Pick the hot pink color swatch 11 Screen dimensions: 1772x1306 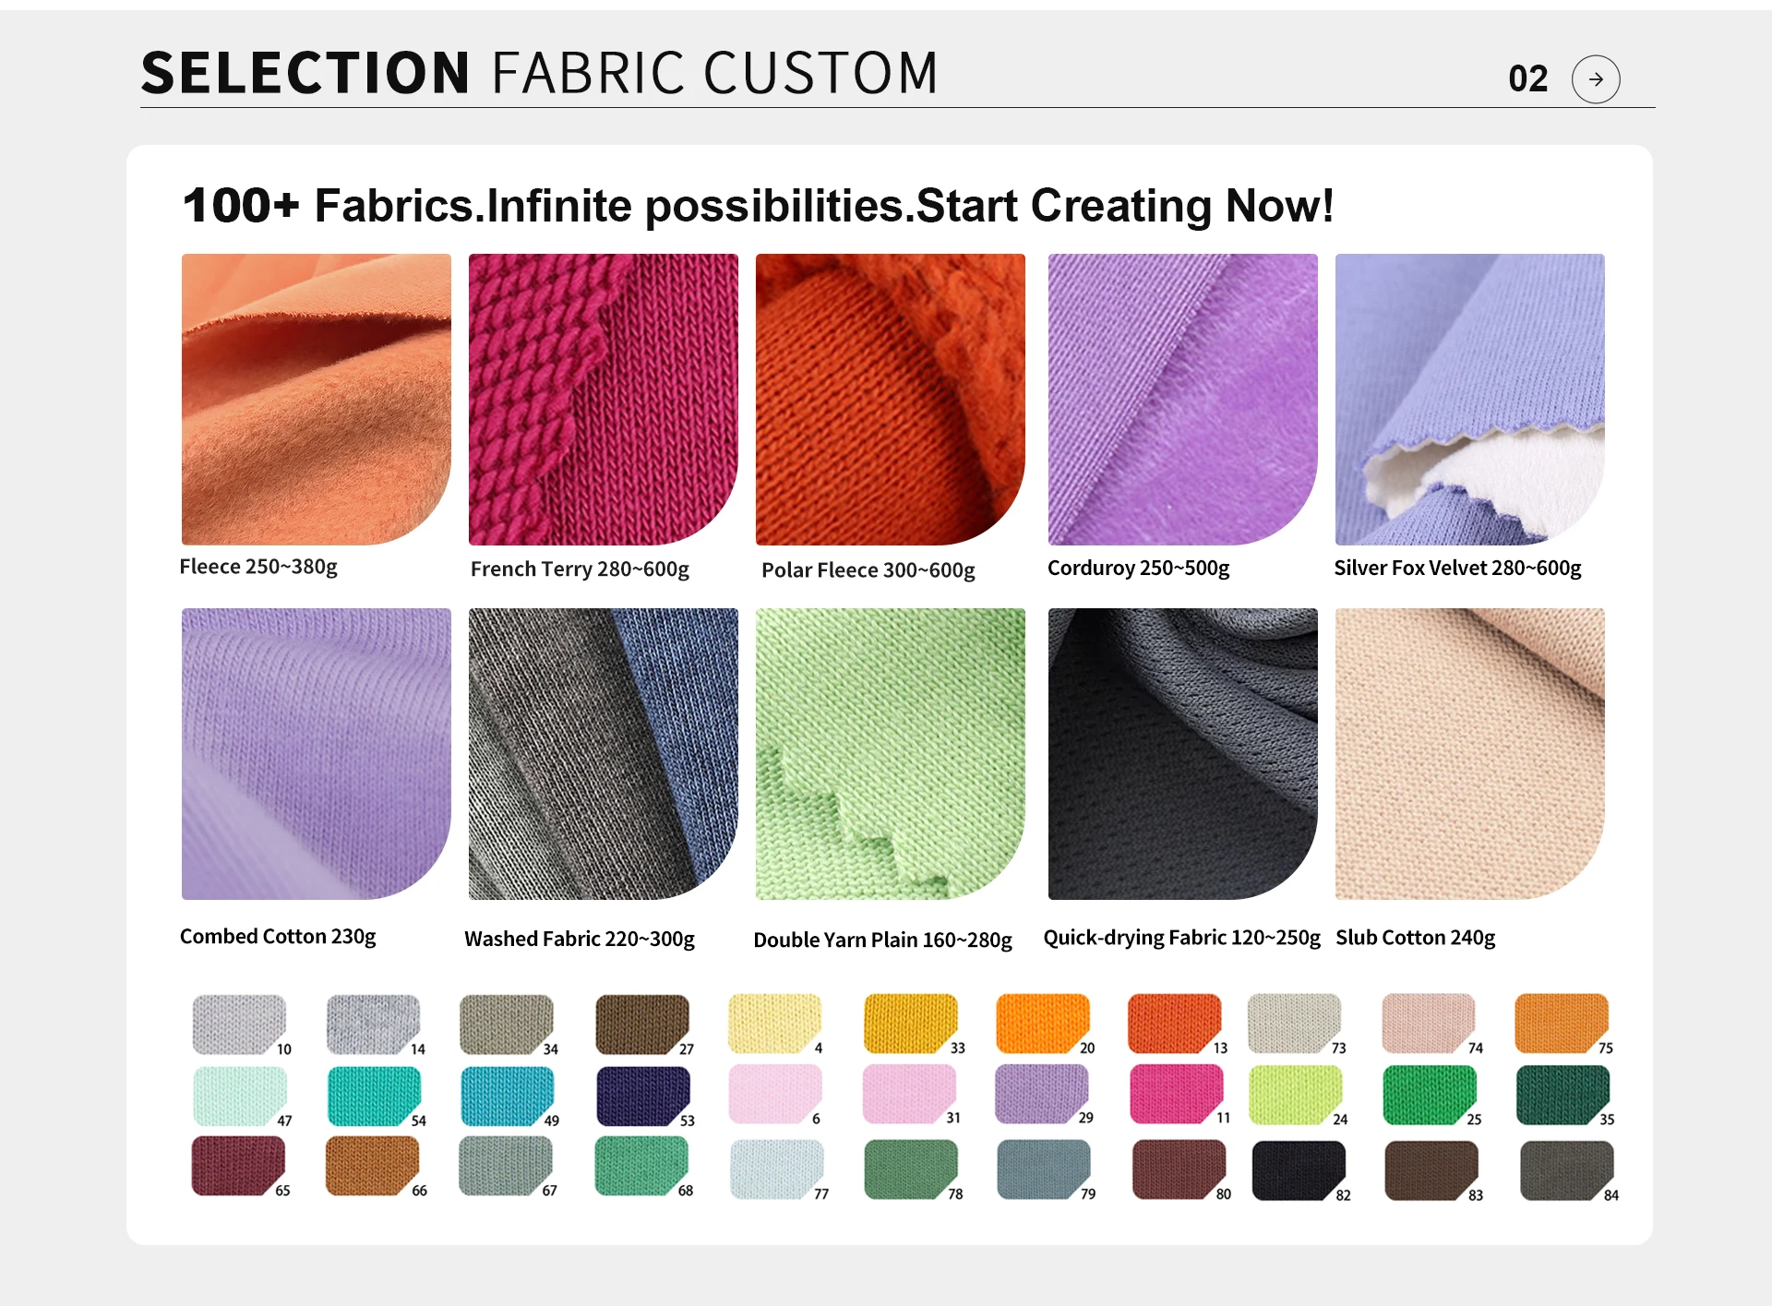(1176, 1094)
